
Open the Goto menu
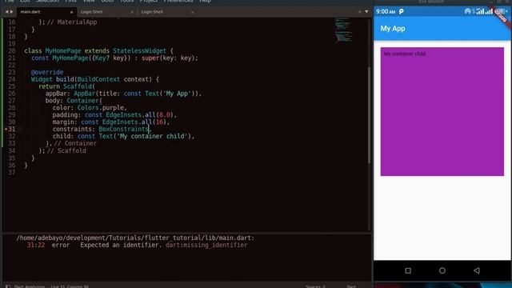pos(107,2)
